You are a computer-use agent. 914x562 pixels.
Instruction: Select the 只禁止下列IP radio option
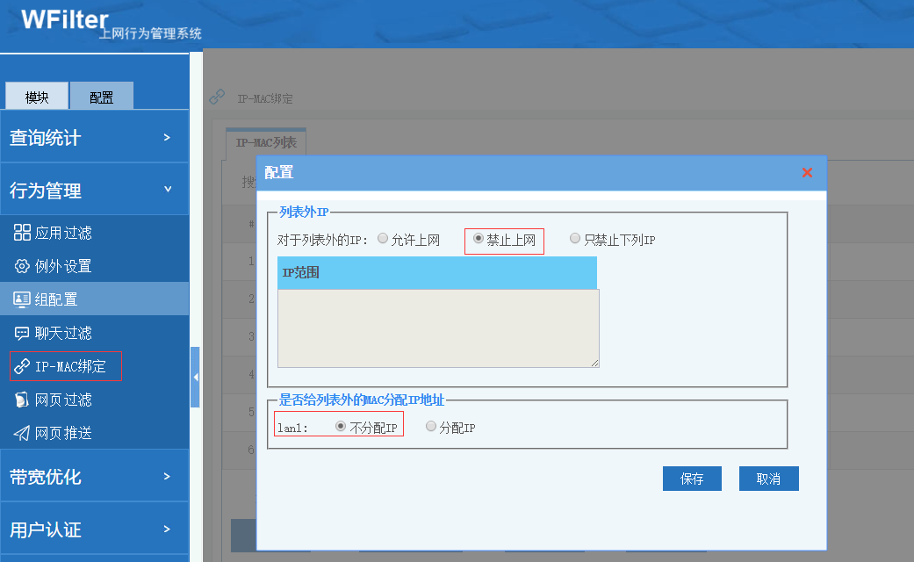point(575,239)
